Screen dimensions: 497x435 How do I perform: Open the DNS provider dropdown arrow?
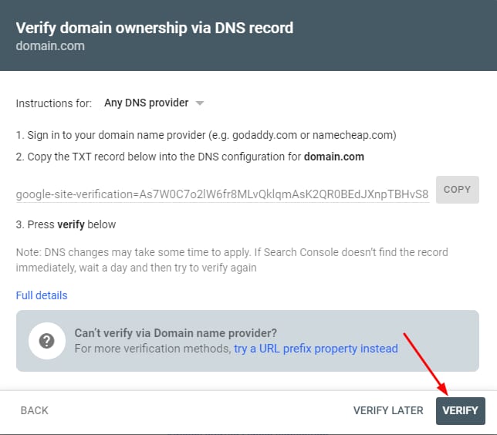coord(199,103)
